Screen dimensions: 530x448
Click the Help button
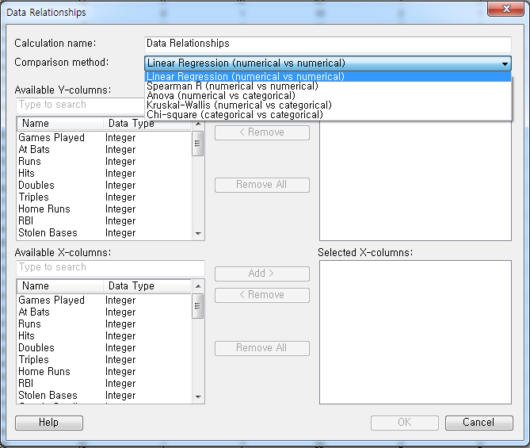pyautogui.click(x=49, y=423)
